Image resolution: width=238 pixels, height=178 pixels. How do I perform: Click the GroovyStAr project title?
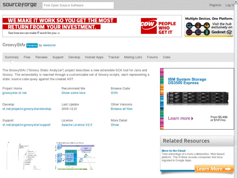tap(14, 45)
